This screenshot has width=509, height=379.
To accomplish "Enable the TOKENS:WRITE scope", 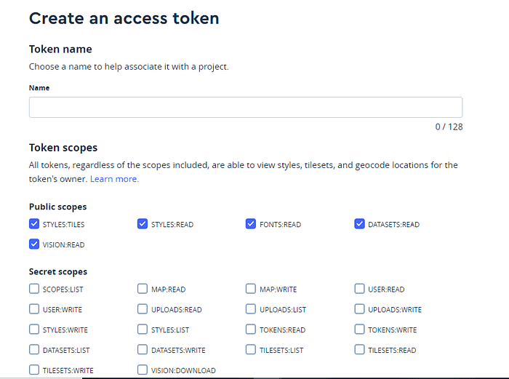I will coord(359,330).
